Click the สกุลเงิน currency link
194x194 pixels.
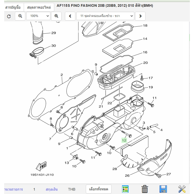pos(51,189)
